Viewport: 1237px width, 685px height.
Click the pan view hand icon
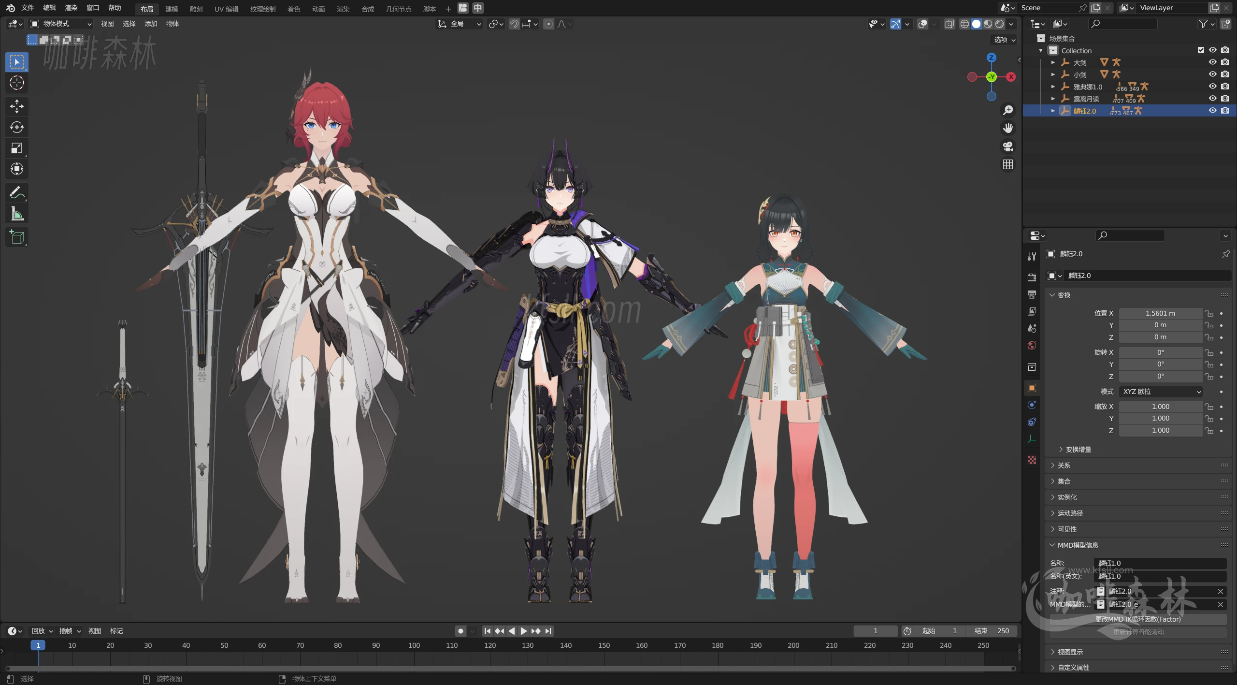(x=1008, y=128)
